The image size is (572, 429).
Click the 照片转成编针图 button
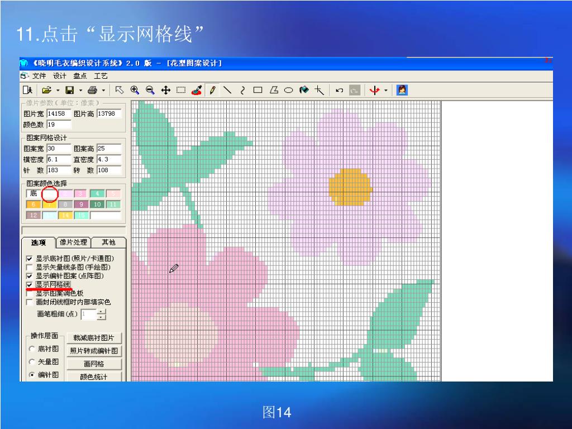coord(94,351)
